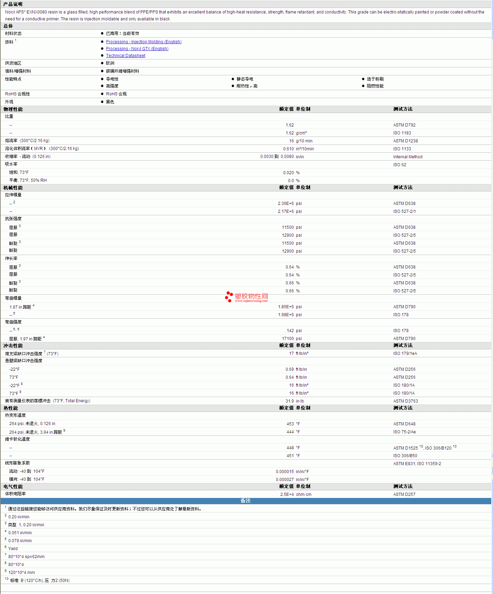Click the Vicat value 448 °F
The height and width of the screenshot is (594, 493).
pyautogui.click(x=293, y=448)
